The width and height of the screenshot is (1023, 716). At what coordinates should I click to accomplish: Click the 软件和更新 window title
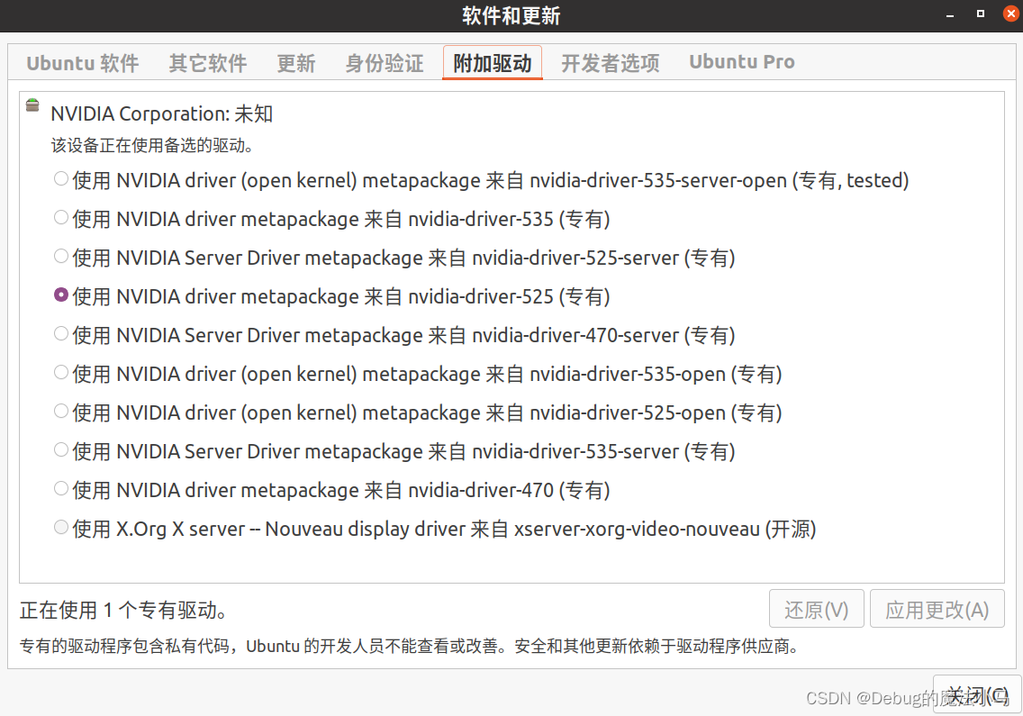511,15
